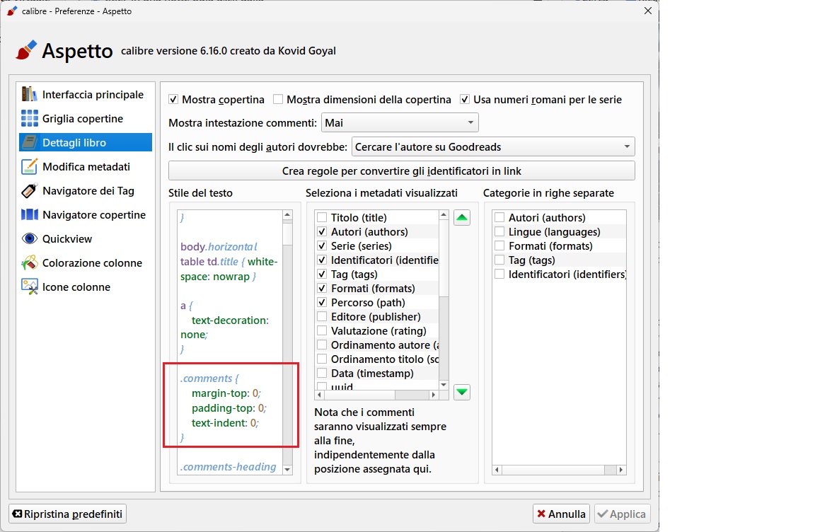Click Ripristina predefiniti button
This screenshot has height=532, width=815.
(68, 514)
